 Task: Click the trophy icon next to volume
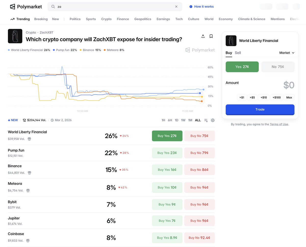point(24,120)
